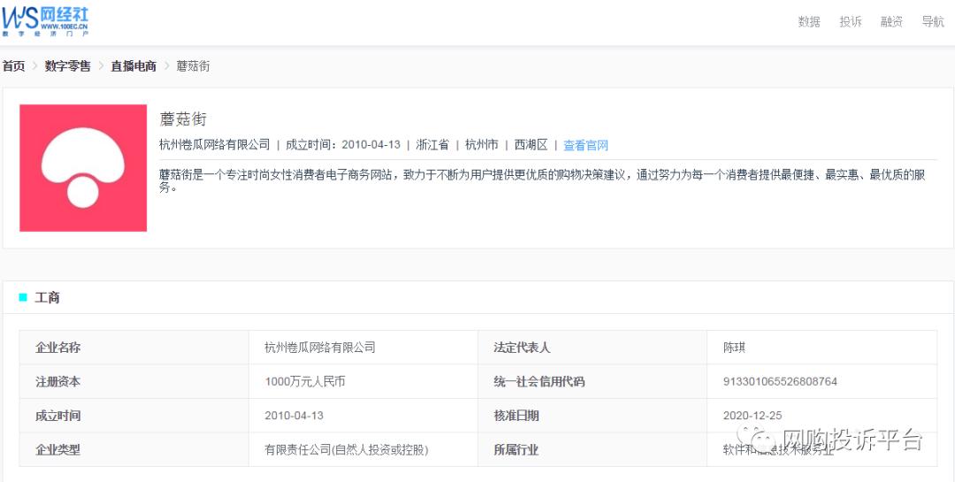Select credit code 91330106552680876​4
Screen dimensions: 955x482
click(780, 382)
